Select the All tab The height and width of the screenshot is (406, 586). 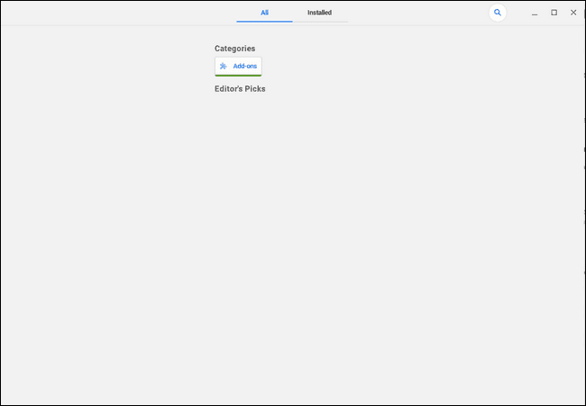pos(264,13)
